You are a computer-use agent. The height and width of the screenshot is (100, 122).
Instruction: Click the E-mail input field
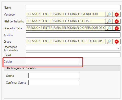point(73,55)
